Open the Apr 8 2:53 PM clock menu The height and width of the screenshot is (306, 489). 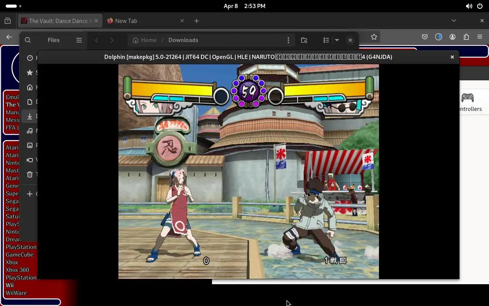click(x=244, y=6)
